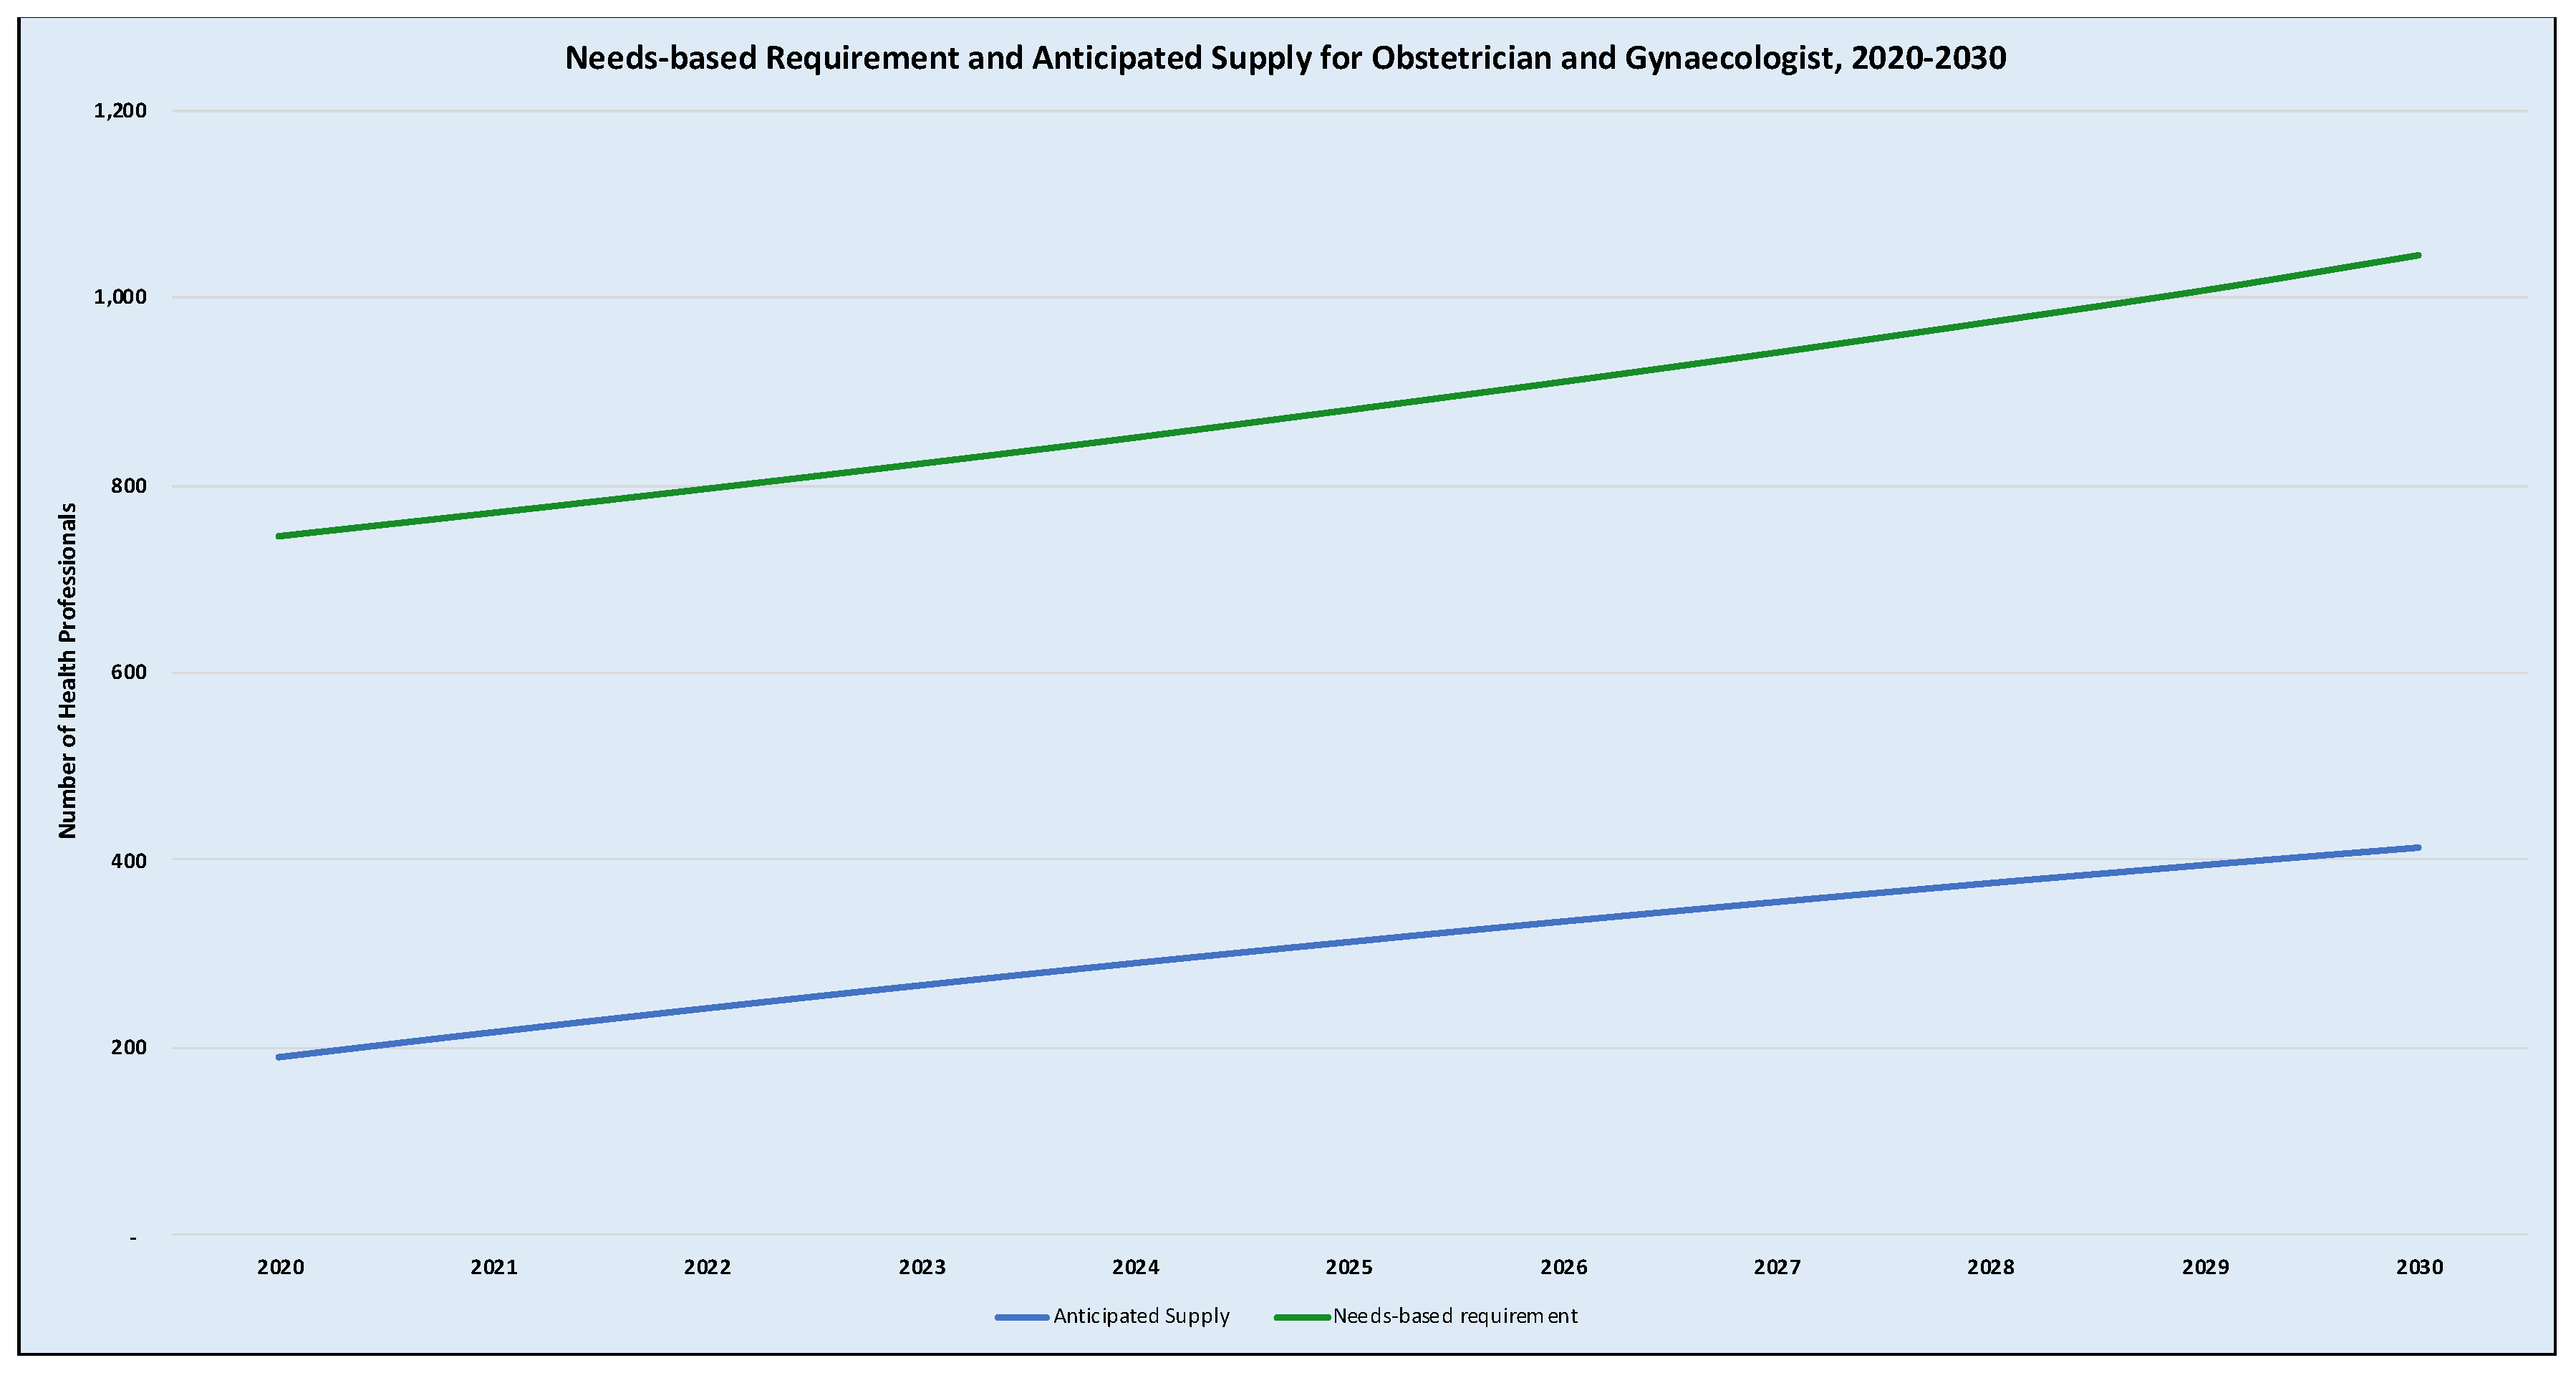Screen dimensions: 2576x1378
Task: Click the 2025 x-axis label
Action: [x=1349, y=1268]
